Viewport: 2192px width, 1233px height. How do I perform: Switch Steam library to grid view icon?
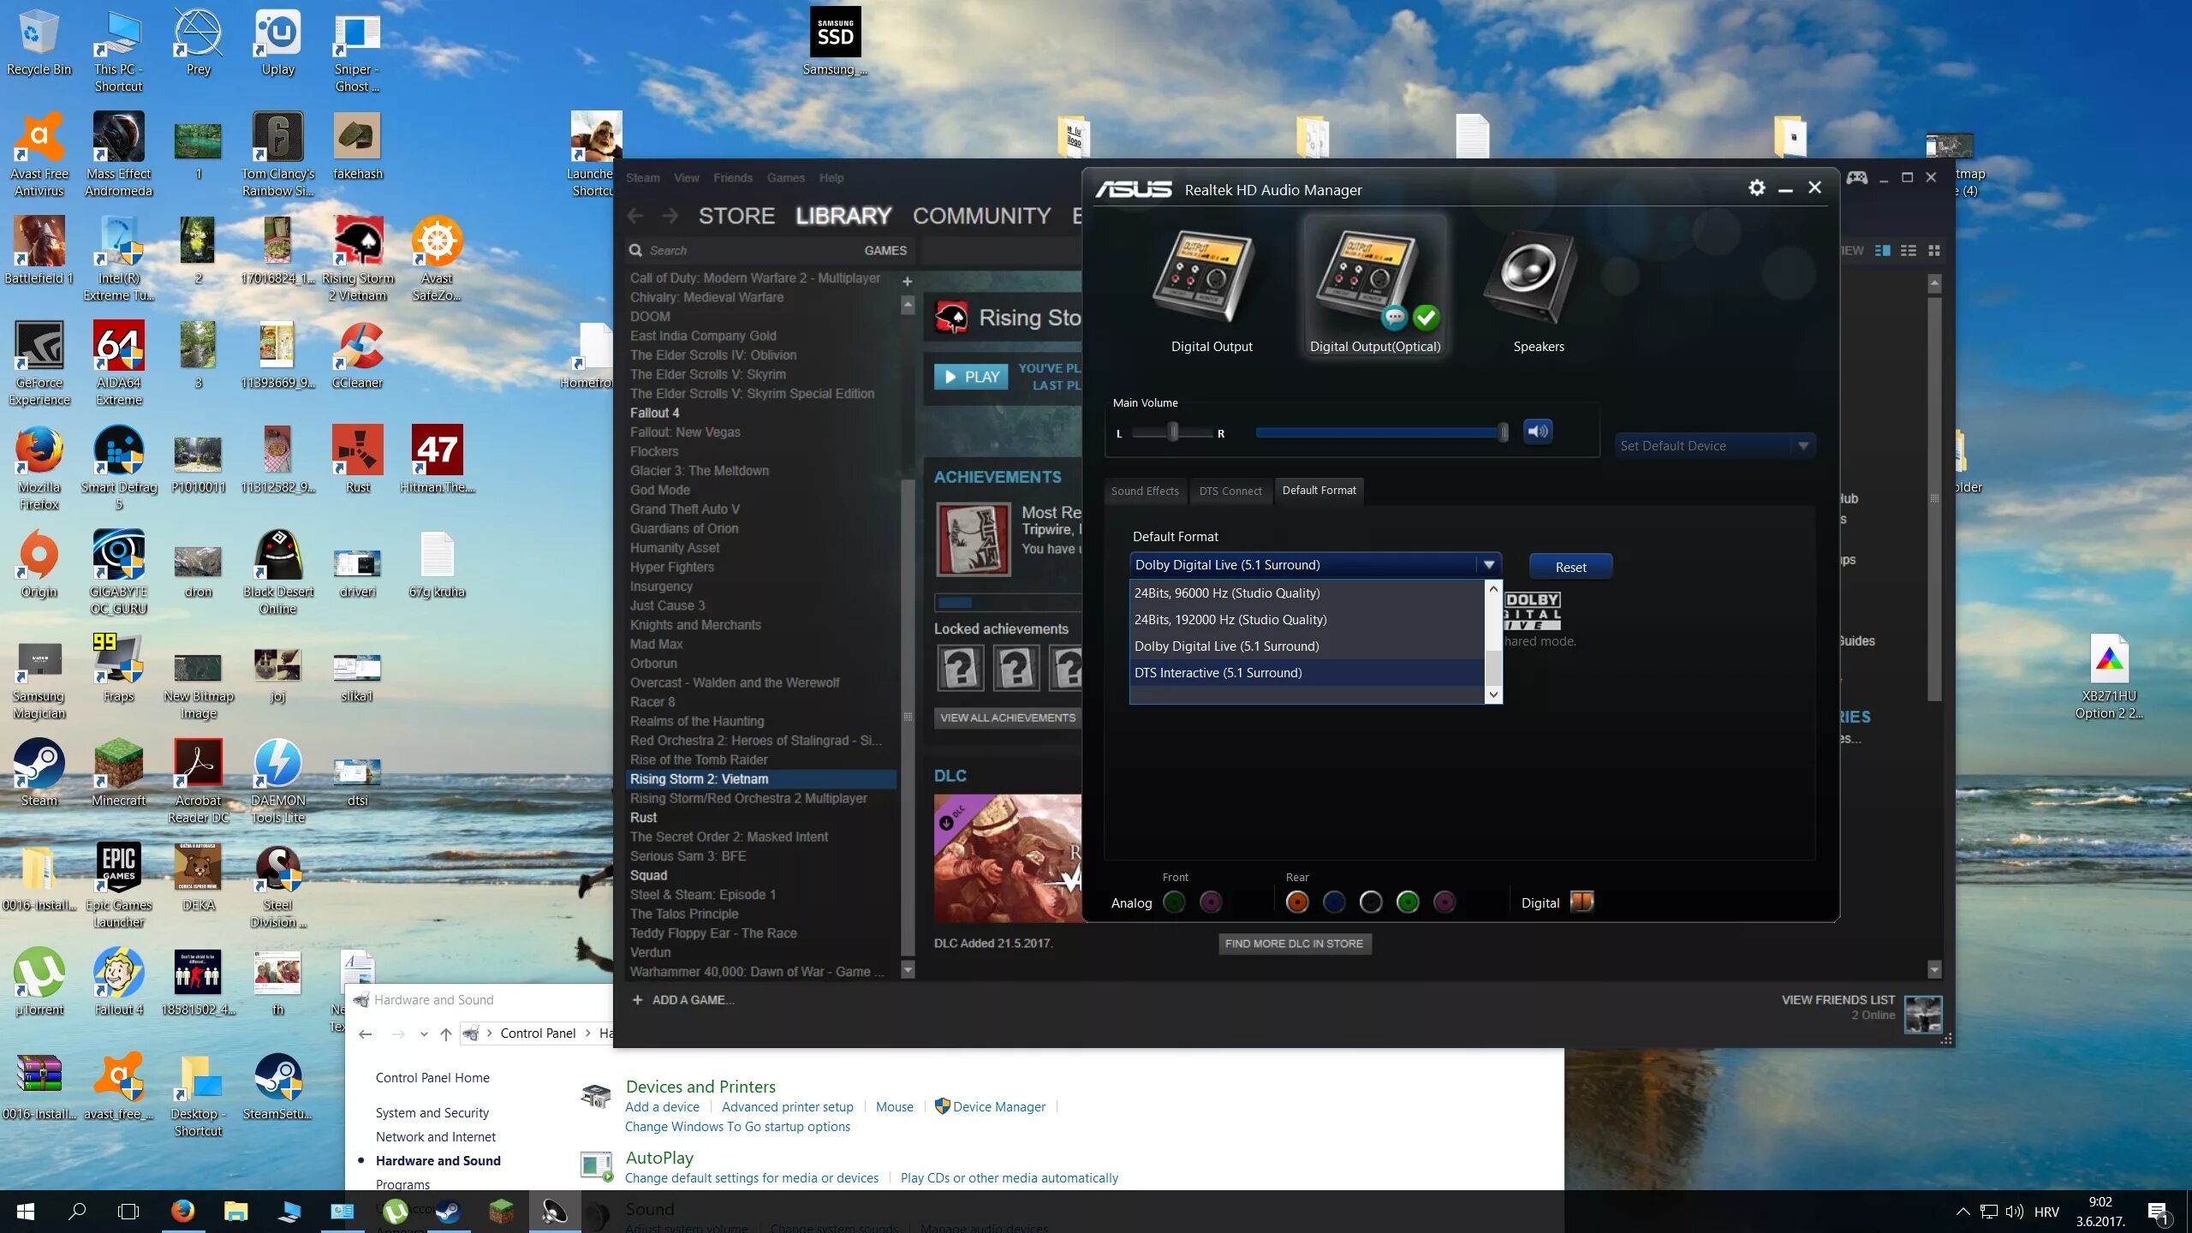coord(1934,250)
